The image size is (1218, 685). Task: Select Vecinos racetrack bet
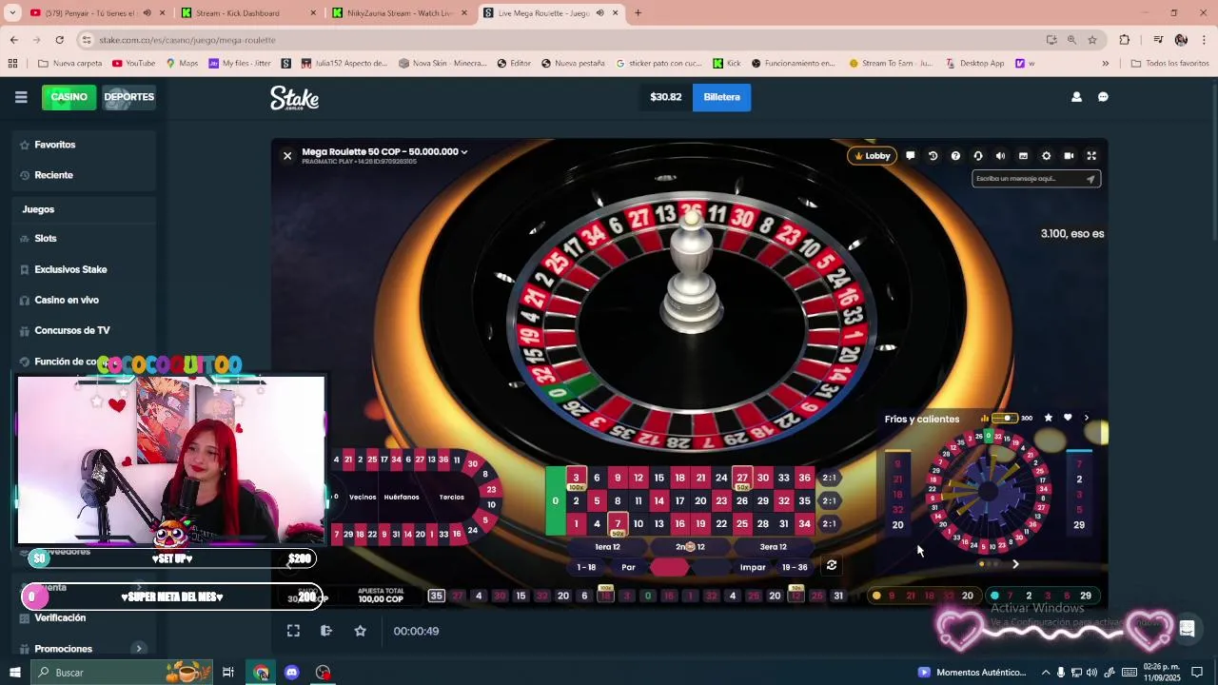point(363,498)
